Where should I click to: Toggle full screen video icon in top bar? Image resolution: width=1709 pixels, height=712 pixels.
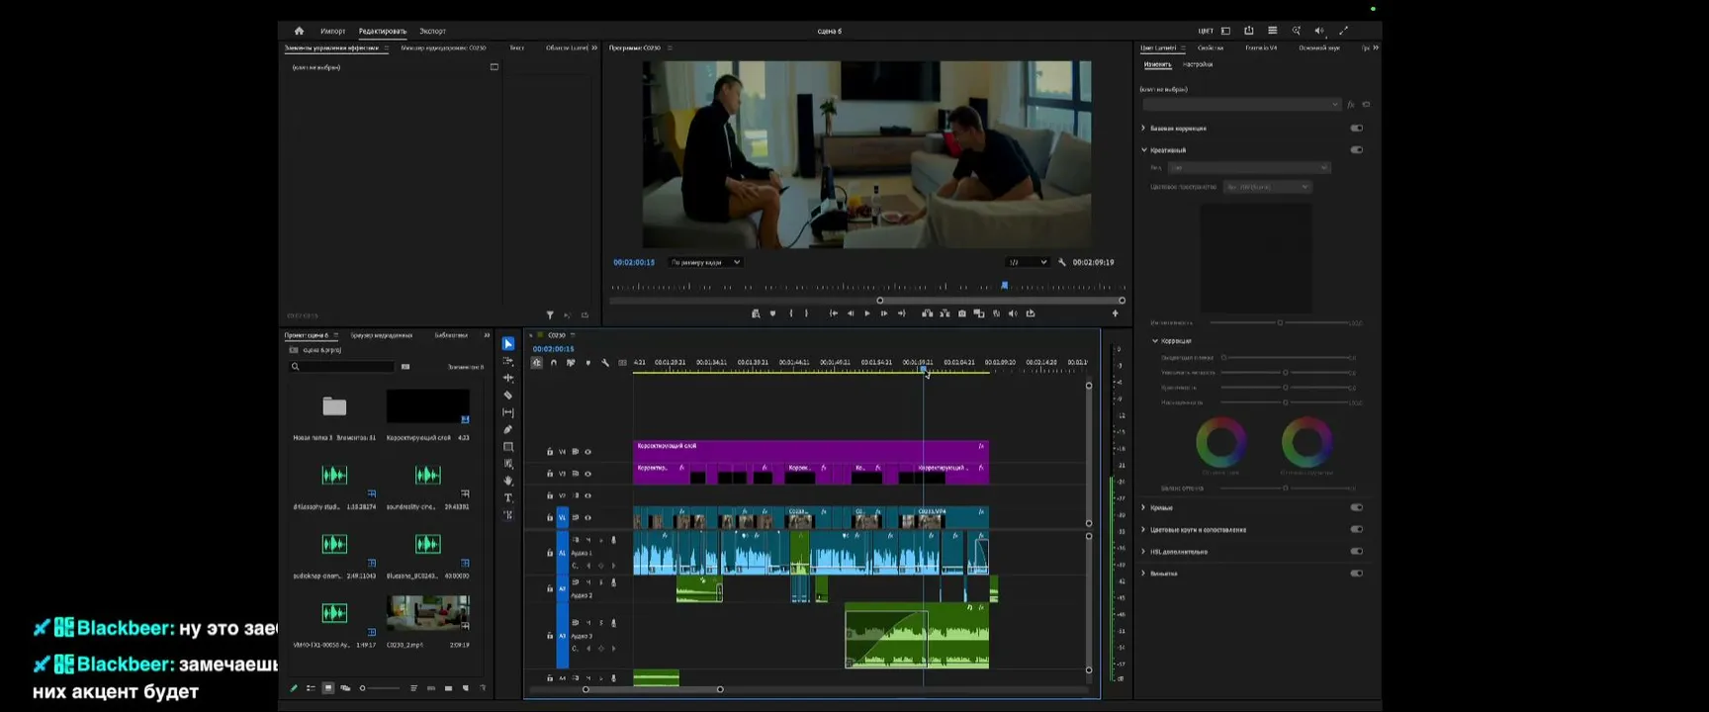(x=1343, y=31)
